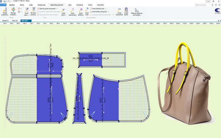Open Seam by point movement options
This screenshot has height=138, width=221.
[57, 9]
